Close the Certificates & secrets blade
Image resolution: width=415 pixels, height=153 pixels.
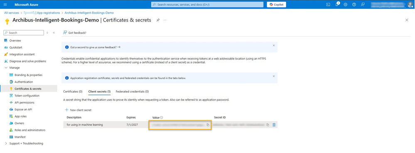coord(407,20)
